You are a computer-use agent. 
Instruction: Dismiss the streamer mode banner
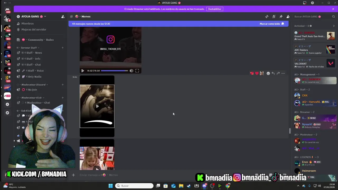coord(333,9)
